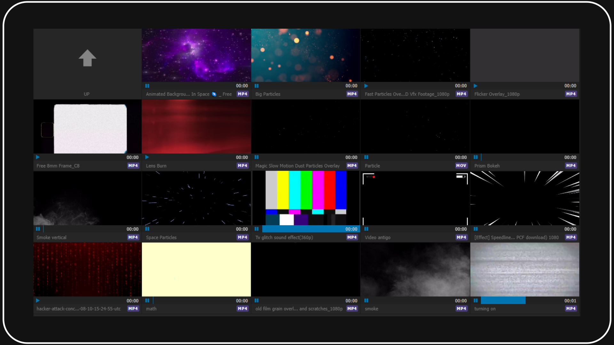
Task: Pause the Big Particles preview
Action: [x=256, y=86]
